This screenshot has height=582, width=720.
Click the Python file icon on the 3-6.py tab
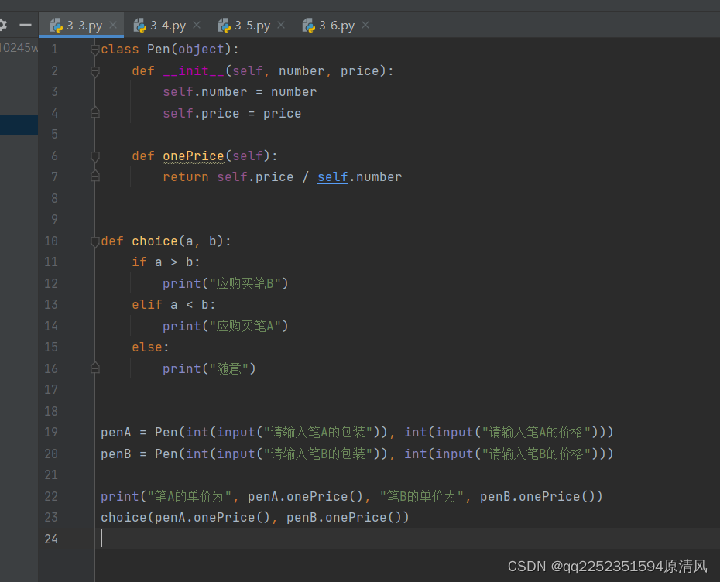(x=308, y=24)
